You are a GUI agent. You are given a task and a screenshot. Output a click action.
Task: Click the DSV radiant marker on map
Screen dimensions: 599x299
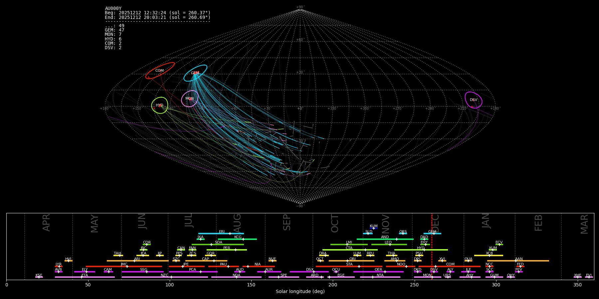(474, 100)
